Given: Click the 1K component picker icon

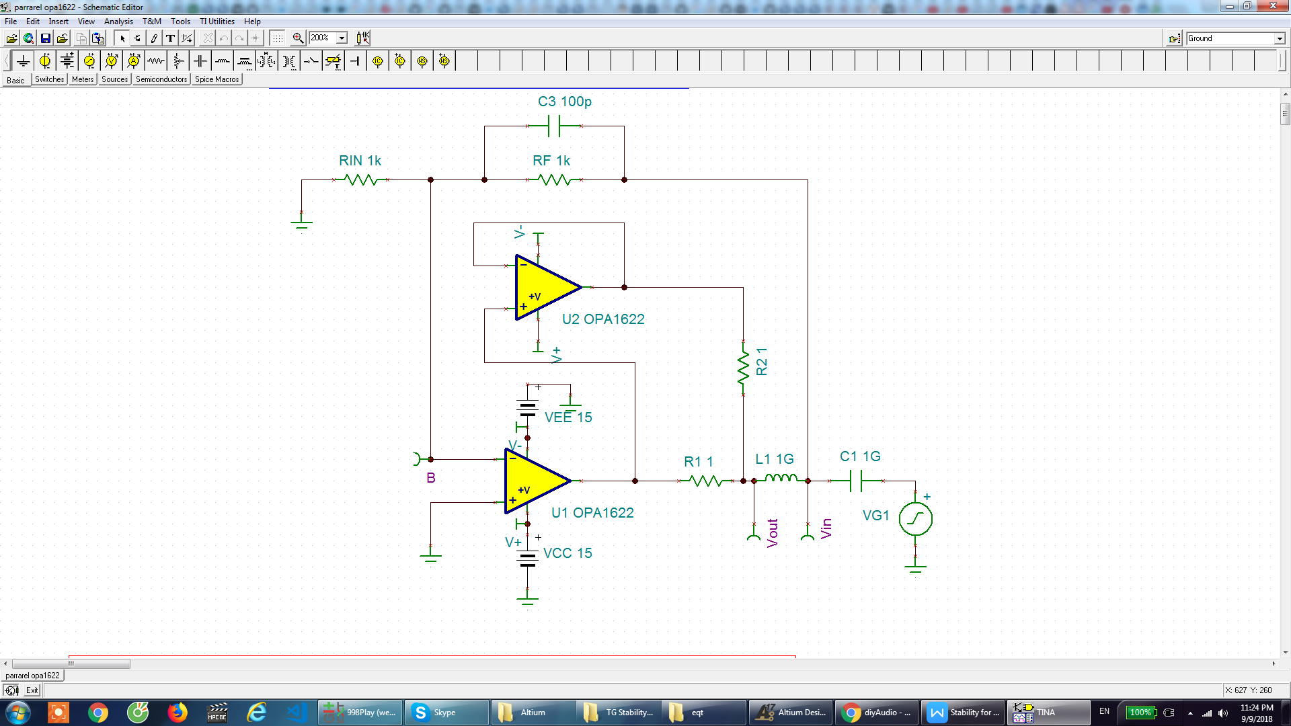Looking at the screenshot, I should pos(362,38).
